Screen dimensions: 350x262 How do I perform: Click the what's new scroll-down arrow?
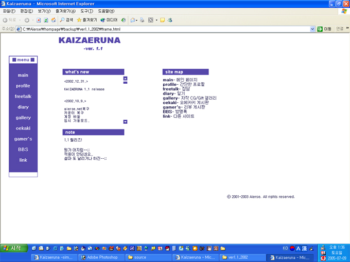click(126, 122)
